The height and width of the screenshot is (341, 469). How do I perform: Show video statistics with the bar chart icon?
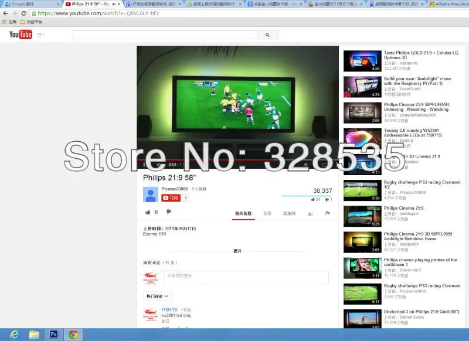(310, 213)
